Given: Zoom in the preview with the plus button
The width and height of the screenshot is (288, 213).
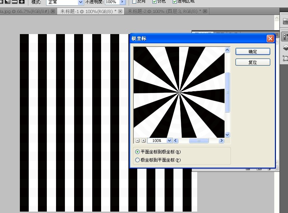Looking at the screenshot, I should coord(143,141).
